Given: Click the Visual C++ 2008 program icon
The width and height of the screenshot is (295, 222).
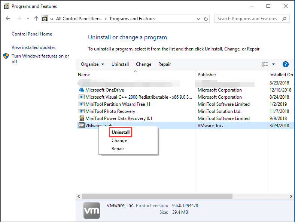Looking at the screenshot, I should 81,97.
